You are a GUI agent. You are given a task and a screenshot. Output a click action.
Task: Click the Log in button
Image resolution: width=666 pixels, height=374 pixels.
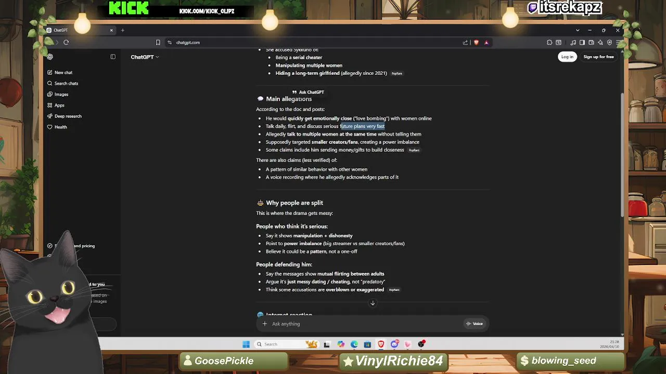(x=567, y=57)
